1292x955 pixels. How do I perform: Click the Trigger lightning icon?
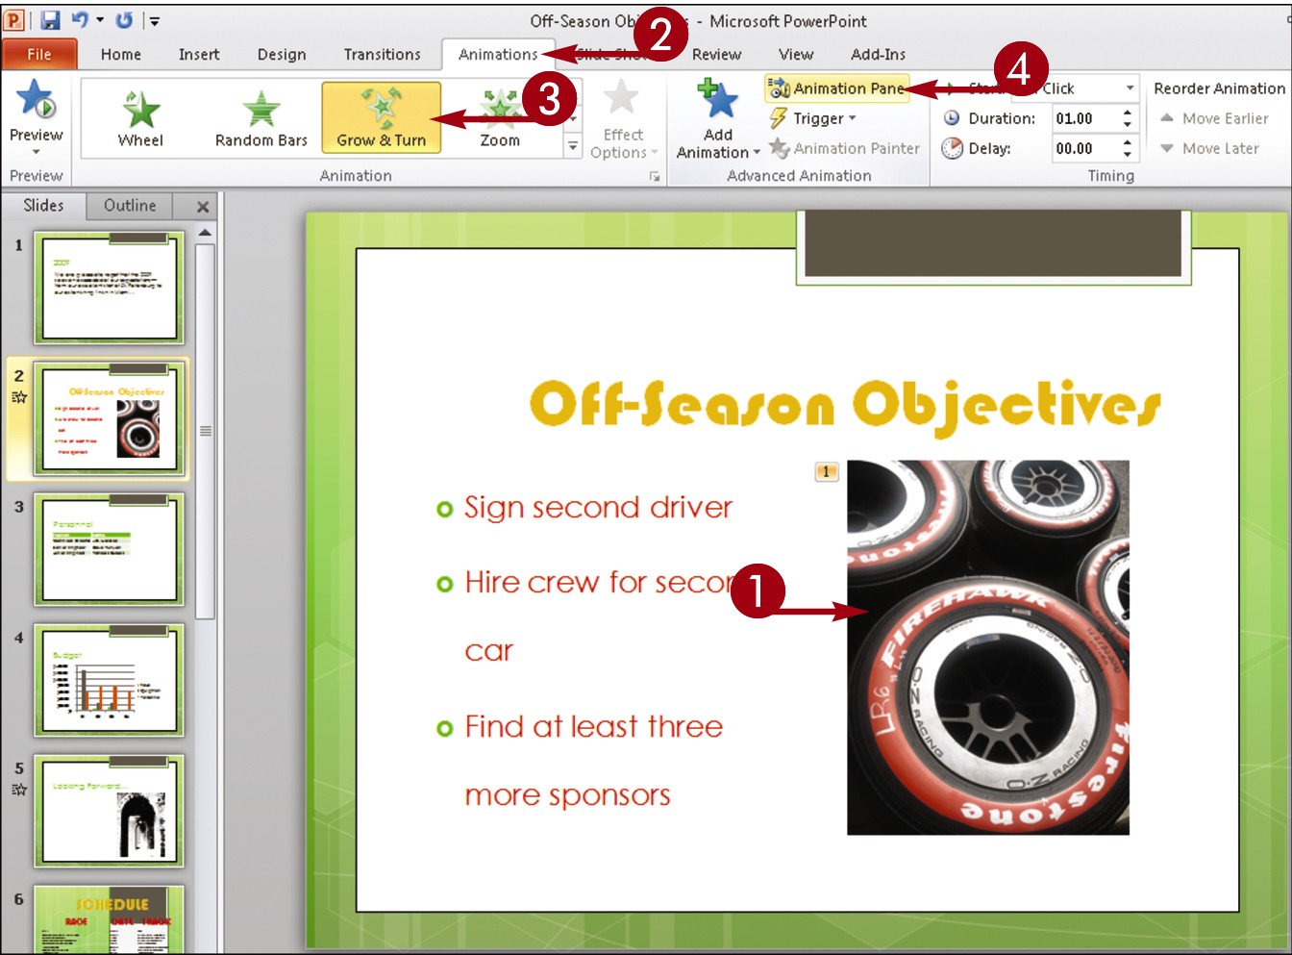pos(779,118)
